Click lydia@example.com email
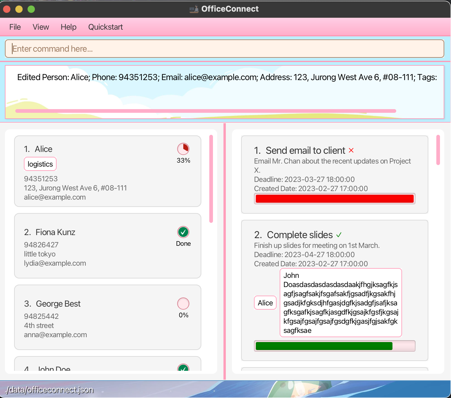The width and height of the screenshot is (451, 398). pyautogui.click(x=55, y=263)
